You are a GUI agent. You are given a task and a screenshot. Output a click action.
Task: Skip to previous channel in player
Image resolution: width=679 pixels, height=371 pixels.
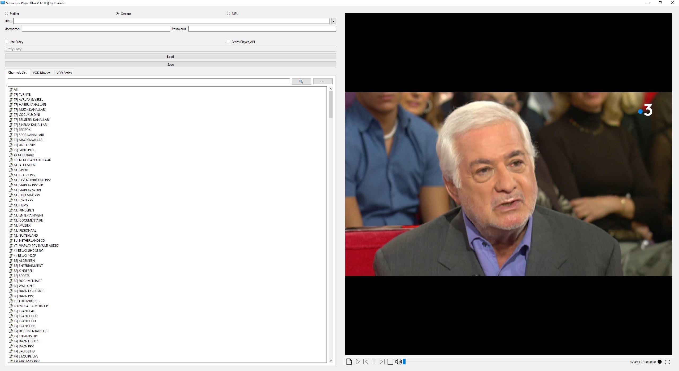[366, 362]
